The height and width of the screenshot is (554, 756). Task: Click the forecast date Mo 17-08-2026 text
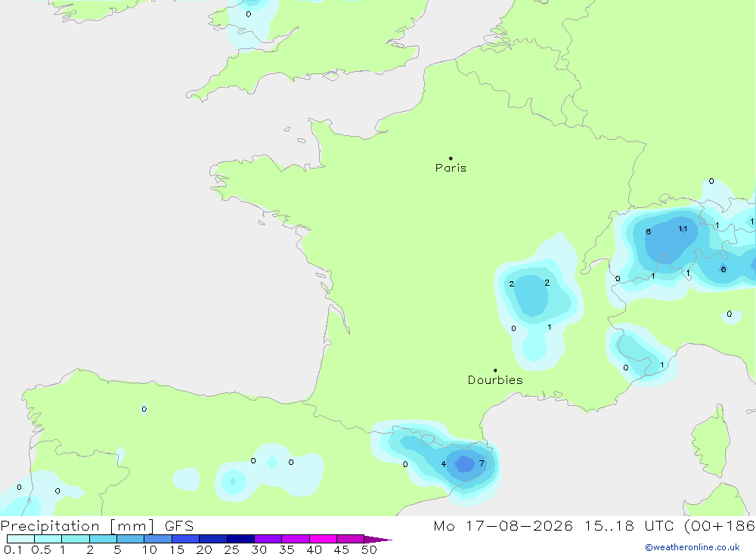pyautogui.click(x=503, y=525)
